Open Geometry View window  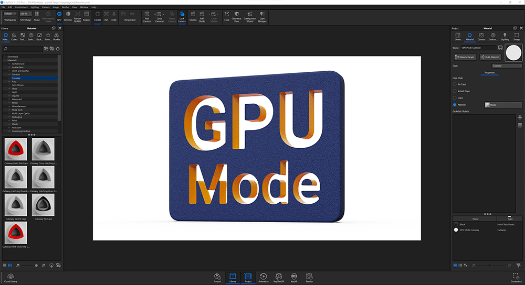tap(237, 15)
